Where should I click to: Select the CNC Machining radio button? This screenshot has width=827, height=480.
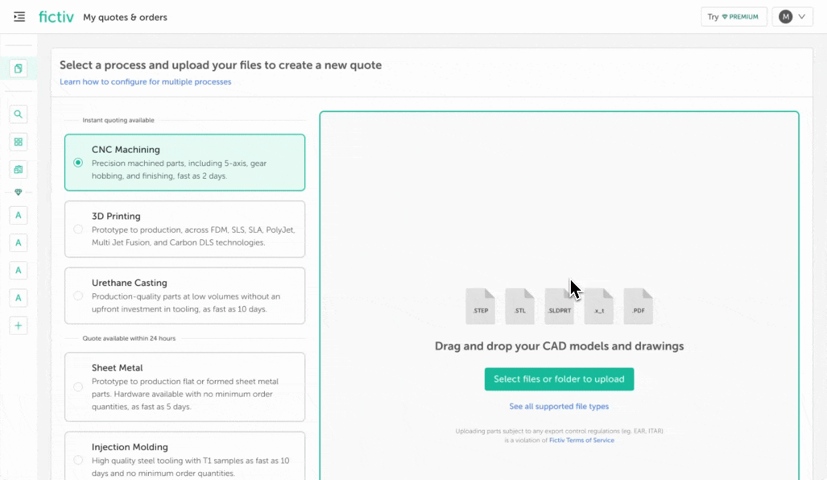78,163
